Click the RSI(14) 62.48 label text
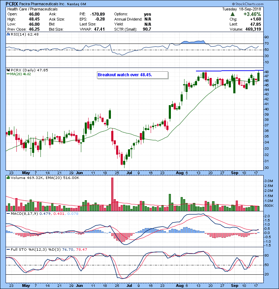 click(x=25, y=34)
